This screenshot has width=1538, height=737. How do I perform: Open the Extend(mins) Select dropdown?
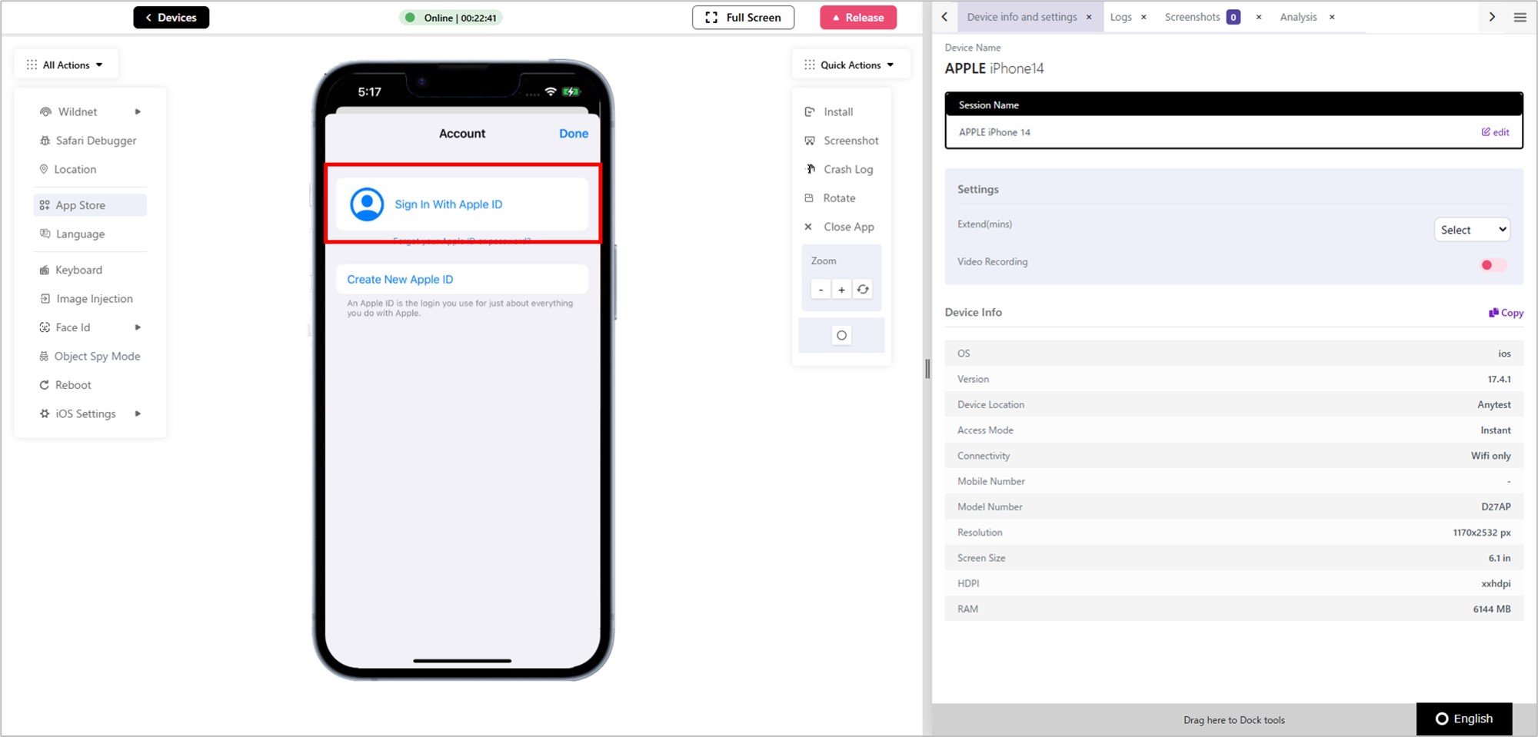[1472, 230]
